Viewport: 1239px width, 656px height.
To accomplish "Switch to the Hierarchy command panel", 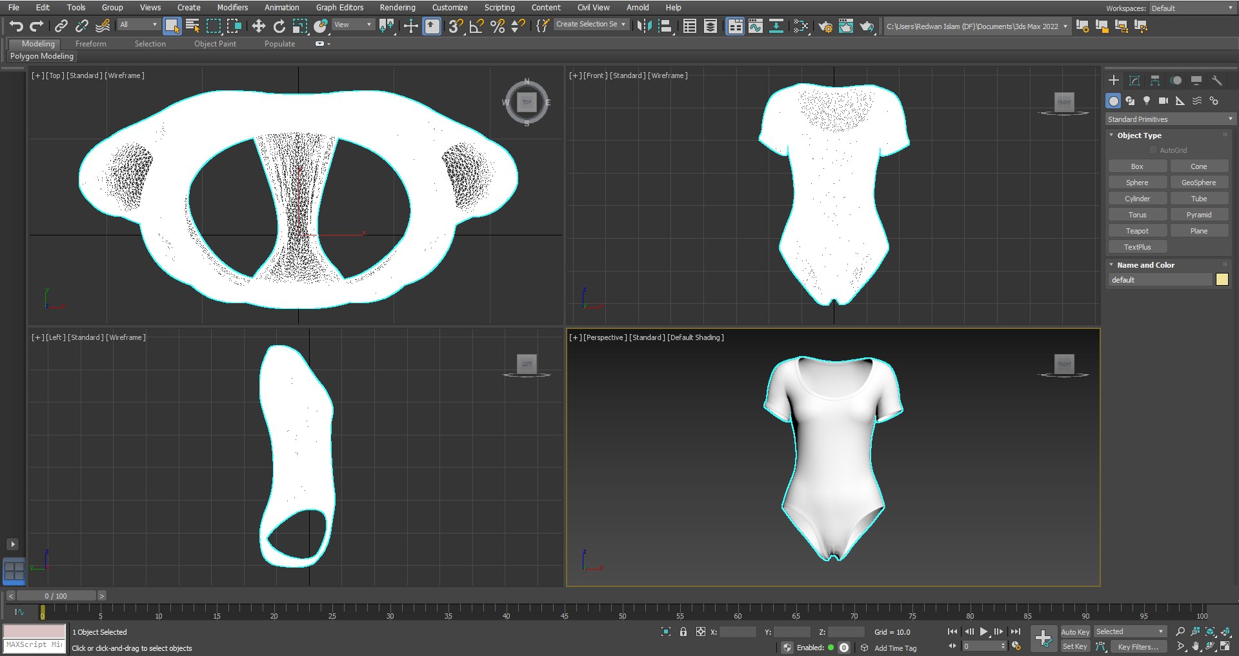I will 1155,81.
